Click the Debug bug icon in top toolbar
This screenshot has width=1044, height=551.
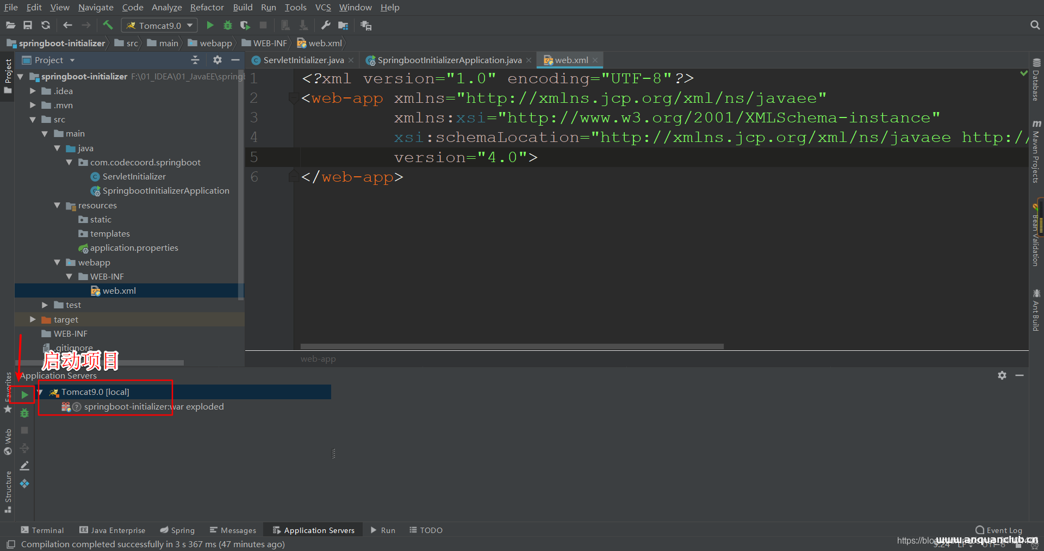click(228, 25)
